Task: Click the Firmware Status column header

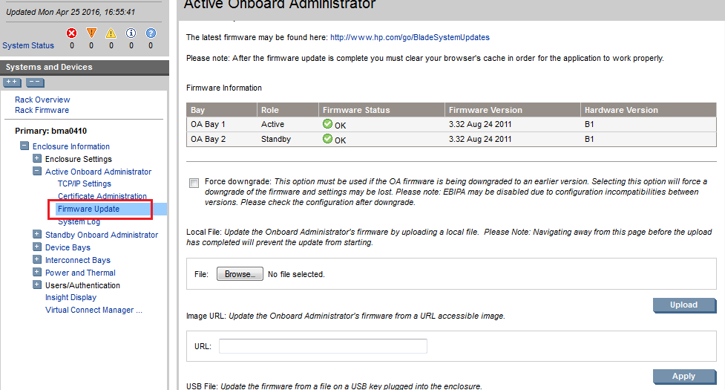Action: [x=381, y=110]
